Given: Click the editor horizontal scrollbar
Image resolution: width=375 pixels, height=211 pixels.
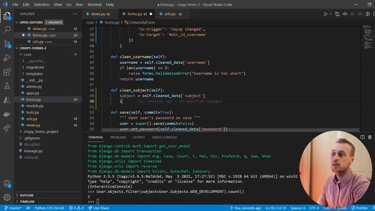Looking at the screenshot, I should (230, 130).
